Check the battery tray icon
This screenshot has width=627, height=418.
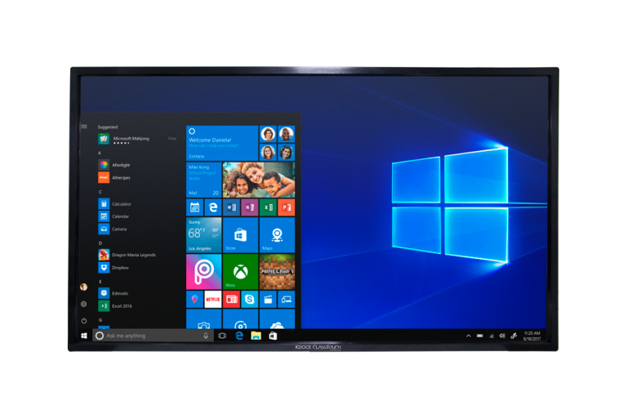(x=480, y=336)
